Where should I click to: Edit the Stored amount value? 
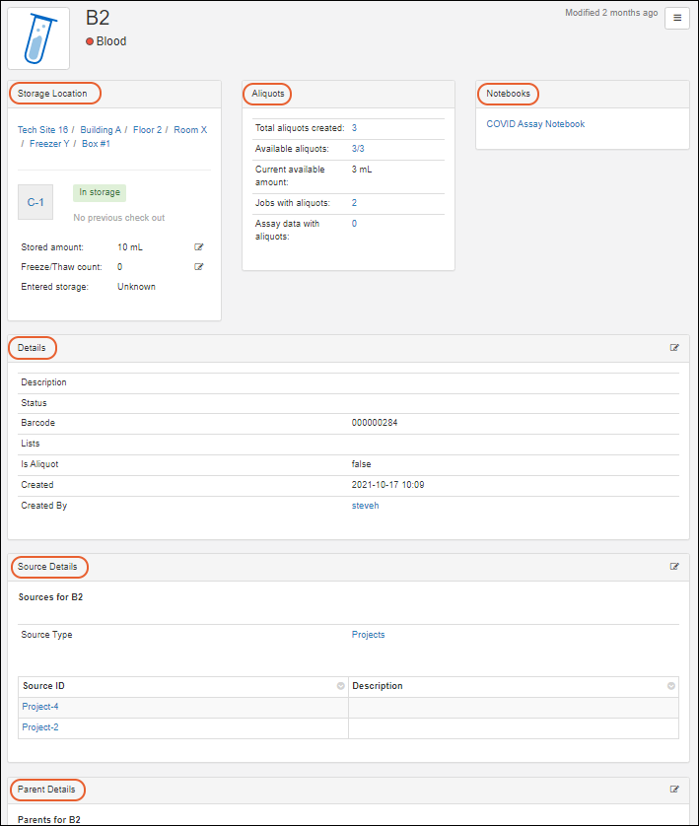click(199, 247)
